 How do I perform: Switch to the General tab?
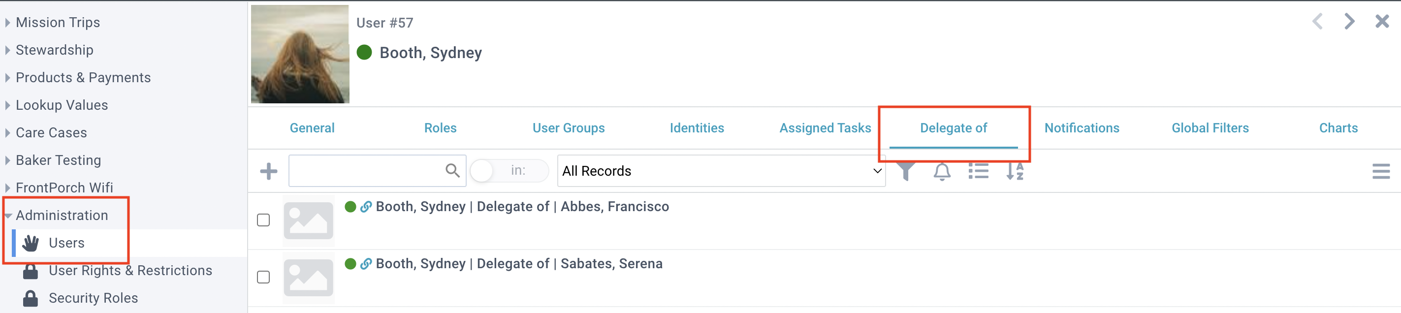point(312,128)
